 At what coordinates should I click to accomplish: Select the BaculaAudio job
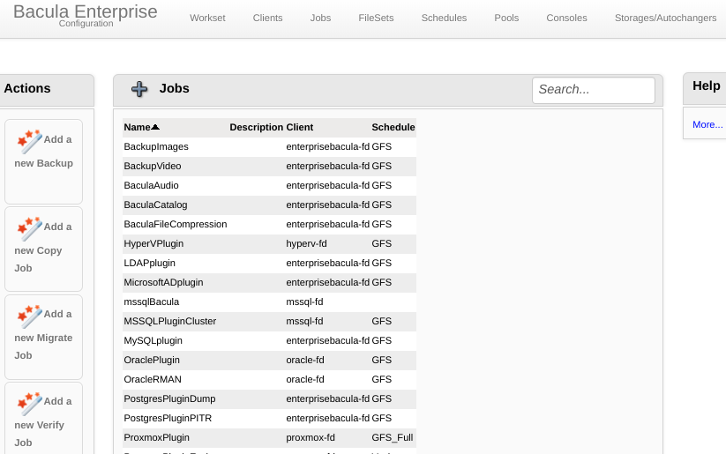click(151, 186)
